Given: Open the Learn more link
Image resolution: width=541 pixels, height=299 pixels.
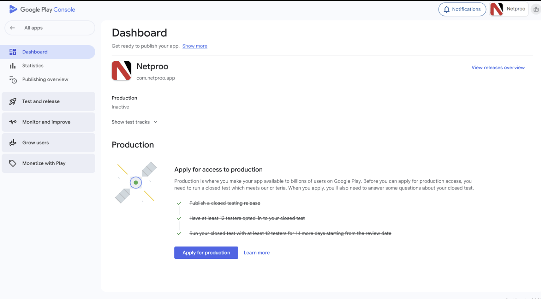Looking at the screenshot, I should pyautogui.click(x=256, y=253).
